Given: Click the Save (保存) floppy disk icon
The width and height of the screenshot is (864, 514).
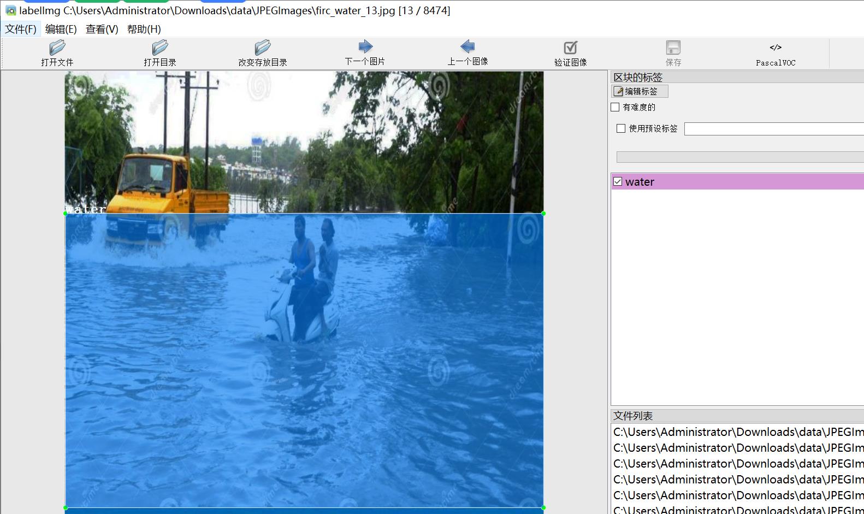Looking at the screenshot, I should click(x=673, y=48).
